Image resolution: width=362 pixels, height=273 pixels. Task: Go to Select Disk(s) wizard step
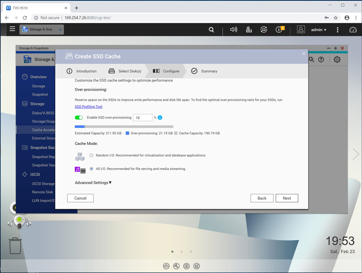(125, 71)
